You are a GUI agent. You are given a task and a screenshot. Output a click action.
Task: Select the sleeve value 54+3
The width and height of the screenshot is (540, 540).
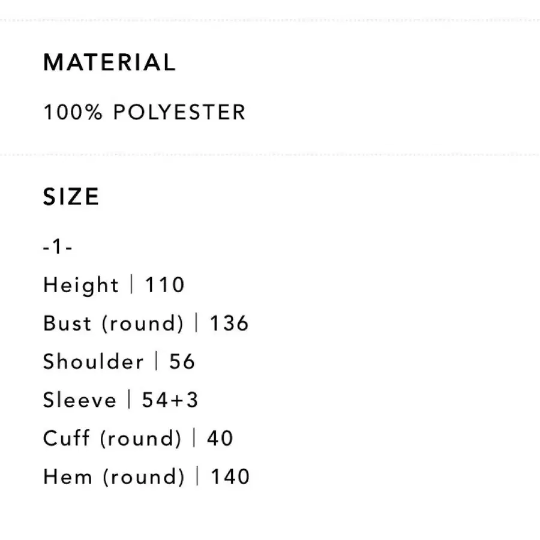170,400
